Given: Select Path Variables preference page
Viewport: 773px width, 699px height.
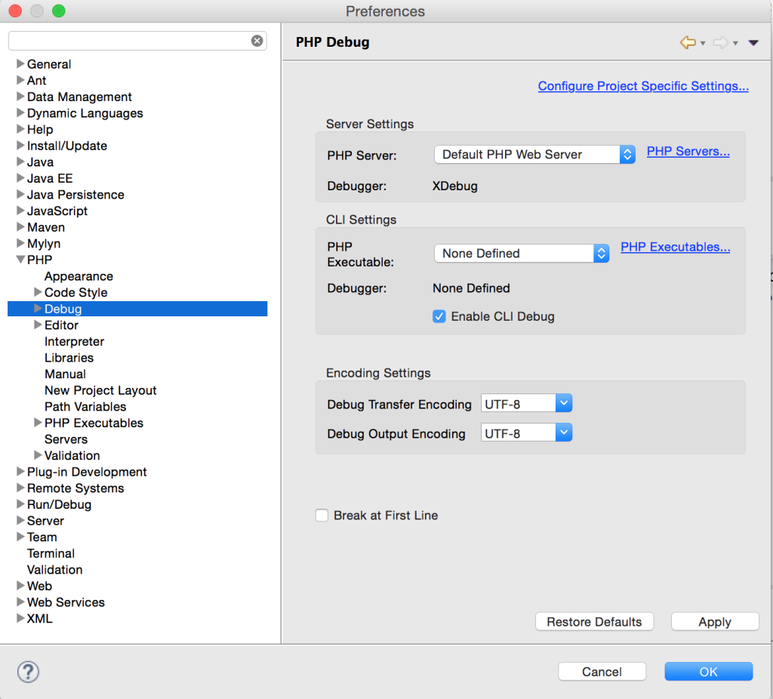Looking at the screenshot, I should point(85,406).
